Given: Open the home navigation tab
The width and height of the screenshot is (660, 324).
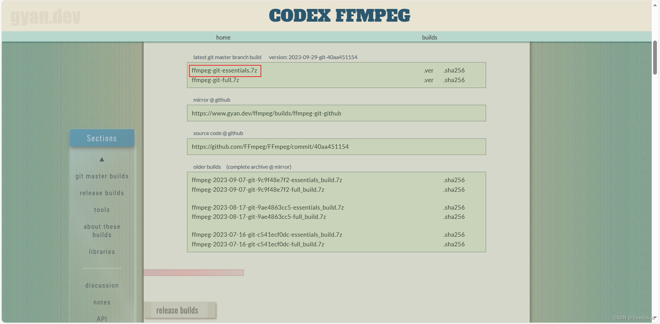Looking at the screenshot, I should tap(223, 37).
